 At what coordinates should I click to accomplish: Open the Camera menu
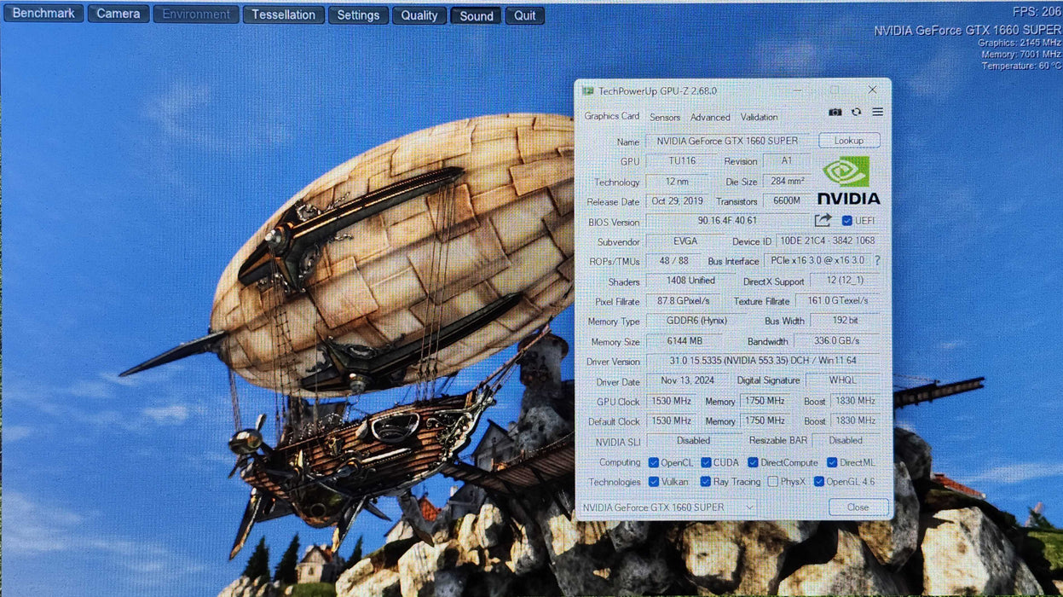(x=118, y=14)
